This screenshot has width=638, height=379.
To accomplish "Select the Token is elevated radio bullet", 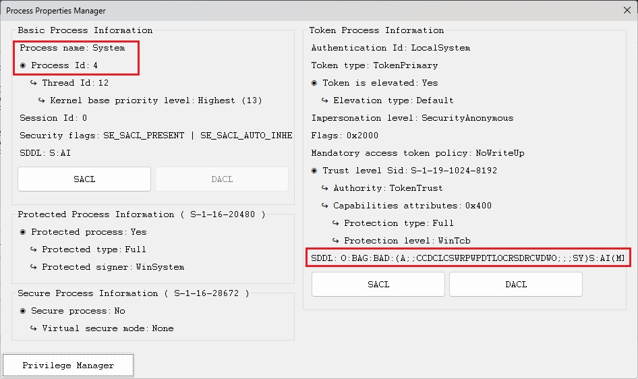I will pyautogui.click(x=315, y=83).
